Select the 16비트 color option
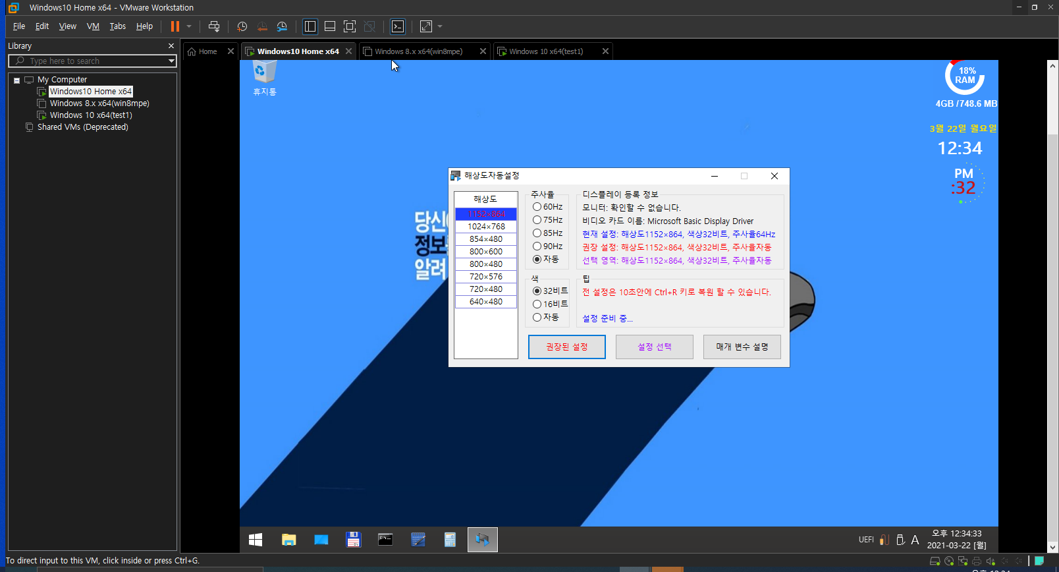 point(551,304)
